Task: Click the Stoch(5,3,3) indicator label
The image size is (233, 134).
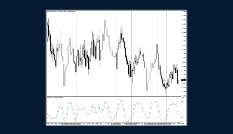Action: click(50, 98)
